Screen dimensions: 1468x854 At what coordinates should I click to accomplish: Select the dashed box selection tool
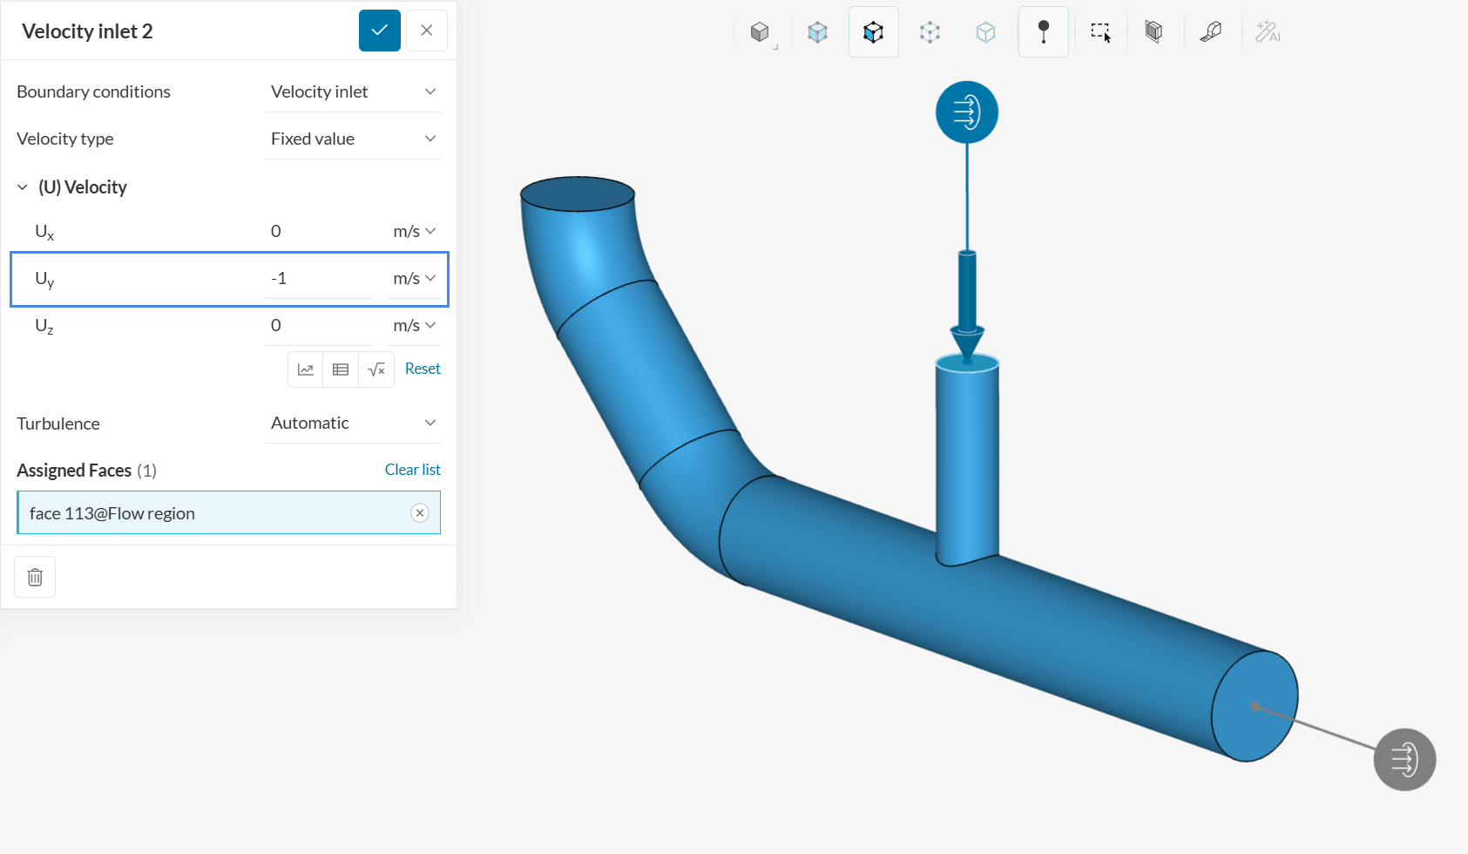1100,32
